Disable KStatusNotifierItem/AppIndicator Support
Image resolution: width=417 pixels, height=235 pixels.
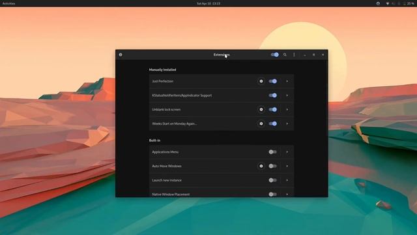(x=273, y=95)
